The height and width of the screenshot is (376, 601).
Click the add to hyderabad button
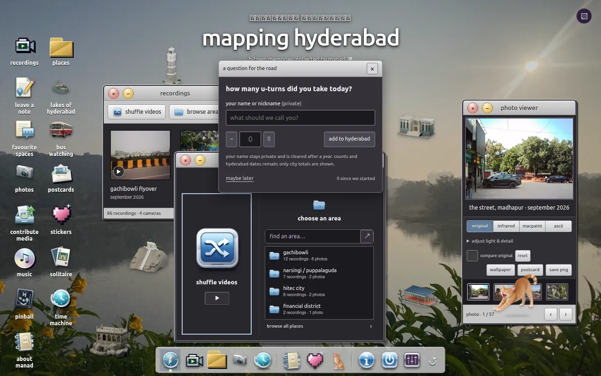349,139
